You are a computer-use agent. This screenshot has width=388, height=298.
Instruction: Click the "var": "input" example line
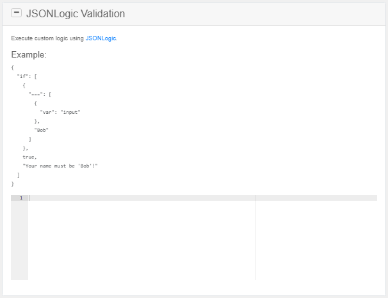(60, 112)
